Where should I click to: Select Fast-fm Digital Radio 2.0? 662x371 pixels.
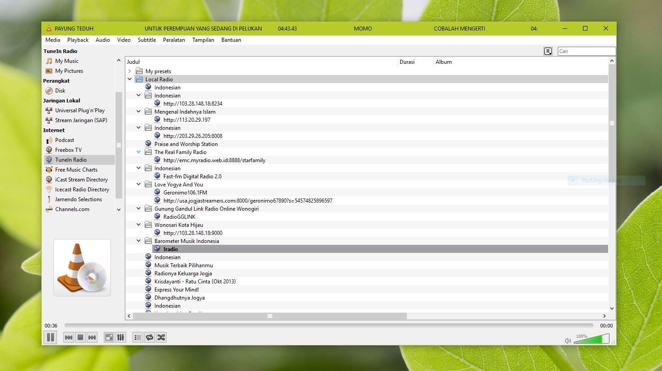[192, 176]
